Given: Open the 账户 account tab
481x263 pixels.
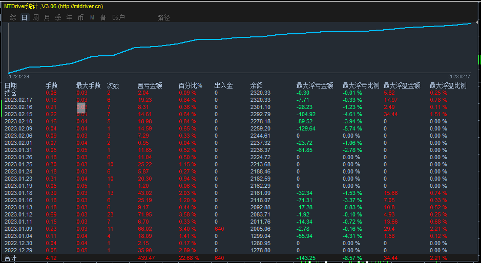Looking at the screenshot, I should pyautogui.click(x=118, y=17).
